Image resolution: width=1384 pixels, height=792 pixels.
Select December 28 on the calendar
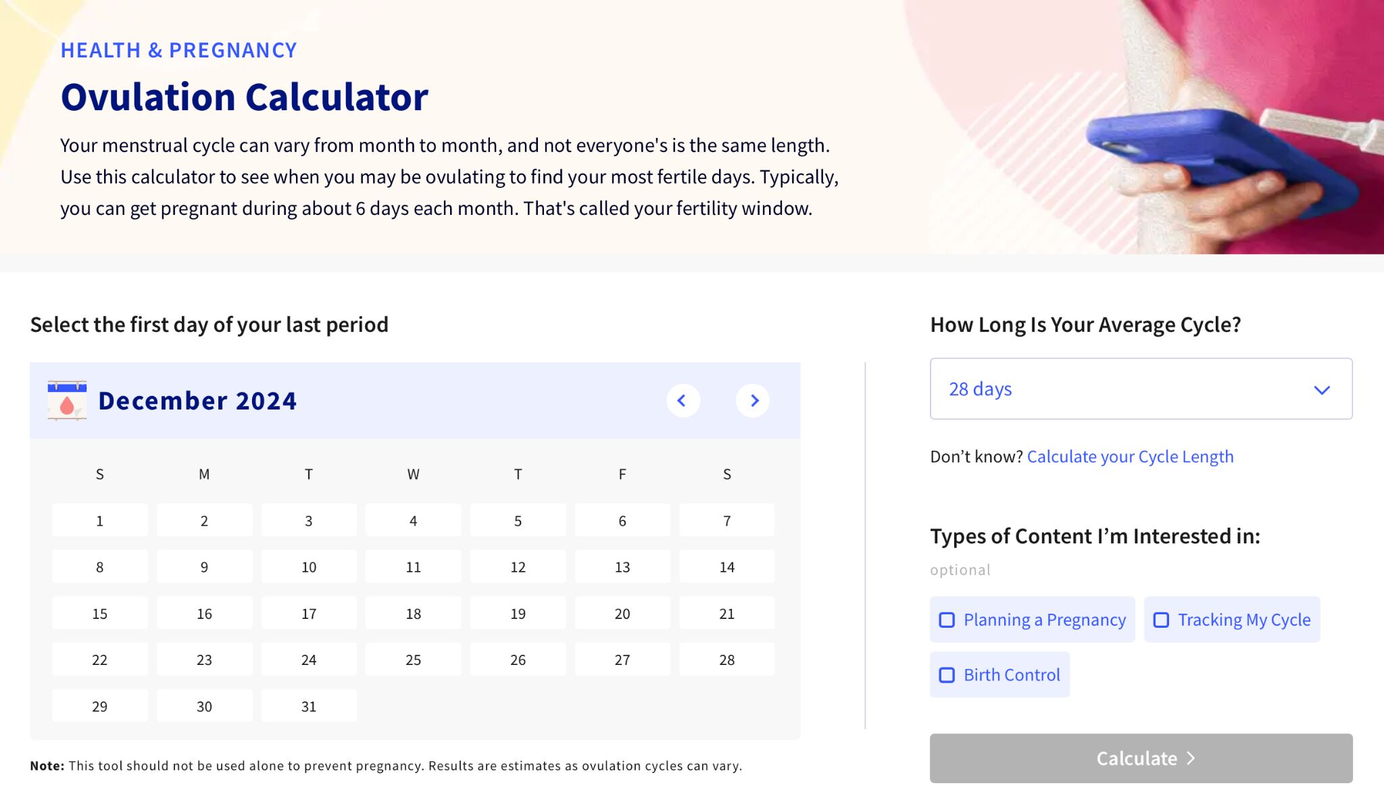coord(727,659)
